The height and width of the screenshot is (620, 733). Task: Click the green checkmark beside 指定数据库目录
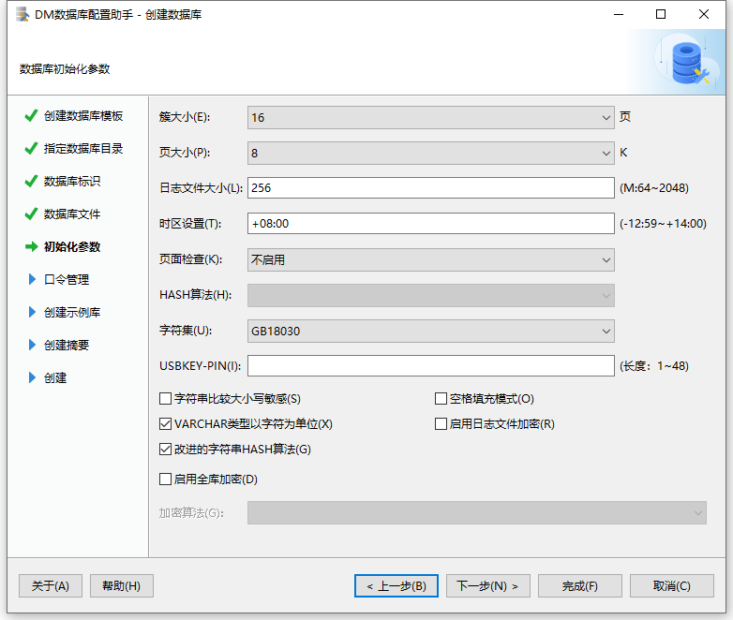[x=31, y=149]
